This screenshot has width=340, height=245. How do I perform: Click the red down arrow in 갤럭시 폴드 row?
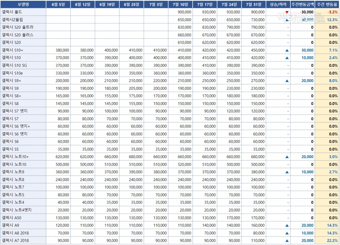[x=287, y=12]
